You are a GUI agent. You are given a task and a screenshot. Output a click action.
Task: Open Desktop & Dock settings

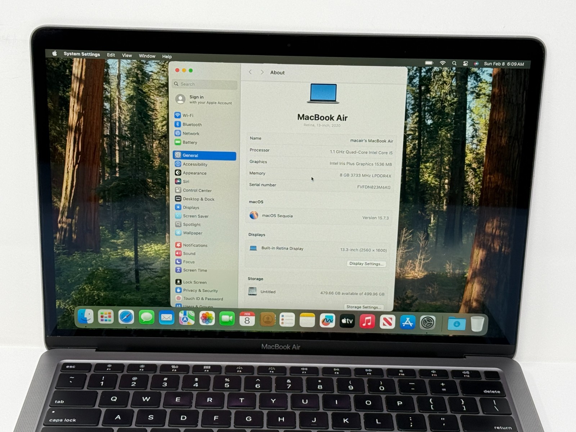(204, 199)
